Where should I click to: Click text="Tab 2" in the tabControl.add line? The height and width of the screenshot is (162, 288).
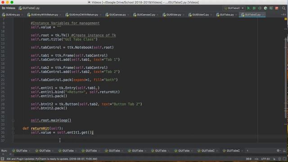tap(106, 72)
